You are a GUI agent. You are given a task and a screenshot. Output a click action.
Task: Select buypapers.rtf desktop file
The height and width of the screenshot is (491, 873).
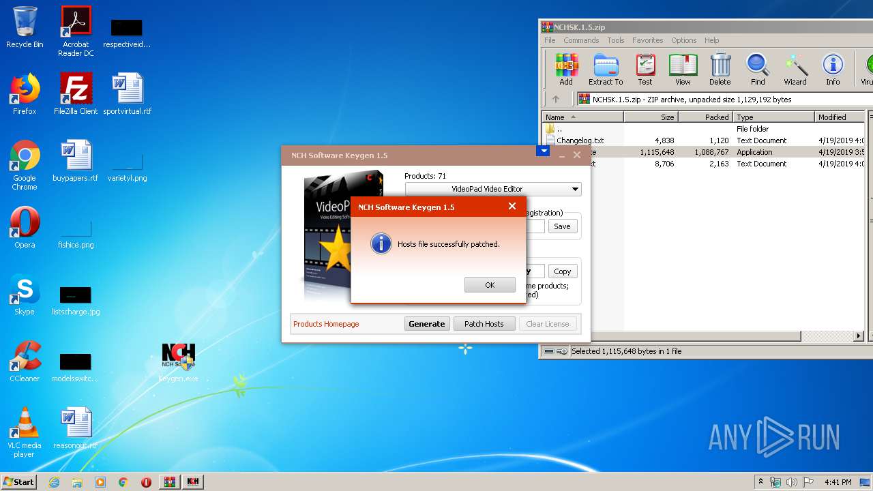coord(76,161)
